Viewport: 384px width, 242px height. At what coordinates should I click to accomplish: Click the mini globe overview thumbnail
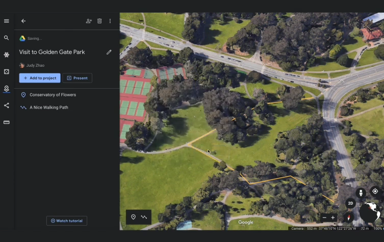click(x=370, y=212)
